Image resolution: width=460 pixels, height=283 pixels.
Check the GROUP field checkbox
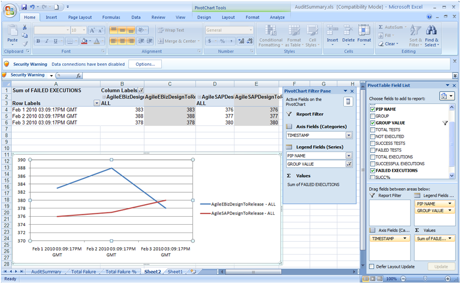(373, 116)
